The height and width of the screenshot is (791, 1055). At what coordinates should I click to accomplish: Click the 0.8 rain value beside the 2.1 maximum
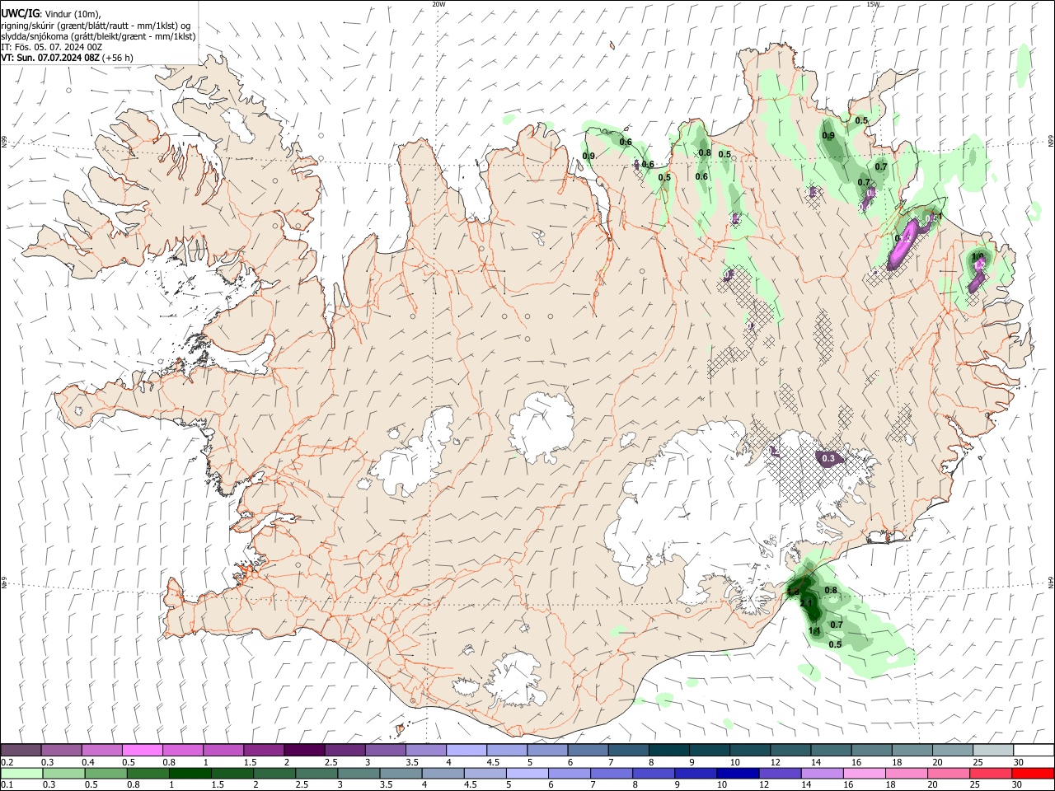[x=831, y=590]
